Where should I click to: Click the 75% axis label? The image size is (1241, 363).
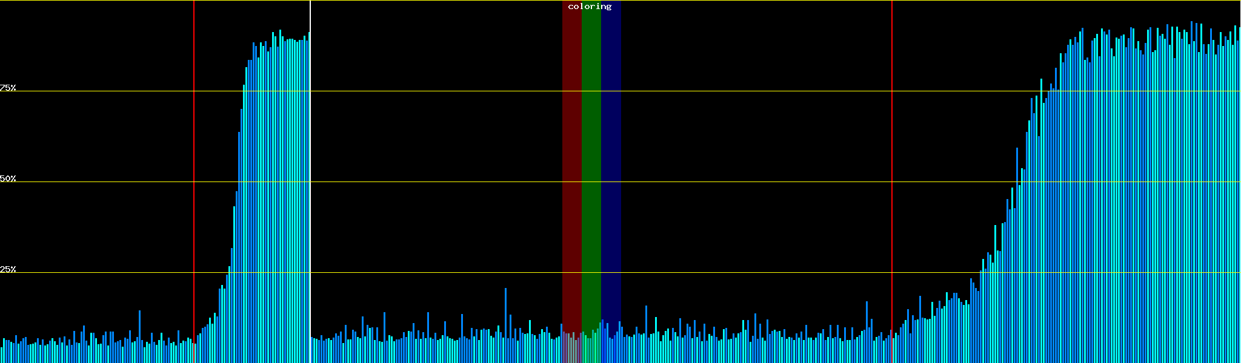[8, 88]
